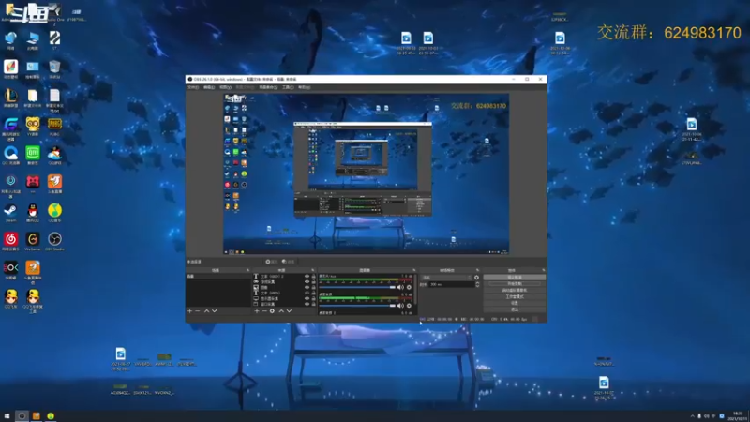750x422 pixels.
Task: Open the 帮助 menu in OBS
Action: 304,87
